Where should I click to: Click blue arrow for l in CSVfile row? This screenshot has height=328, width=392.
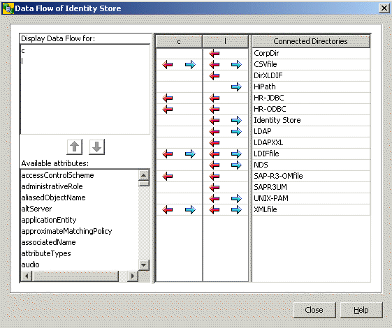236,64
